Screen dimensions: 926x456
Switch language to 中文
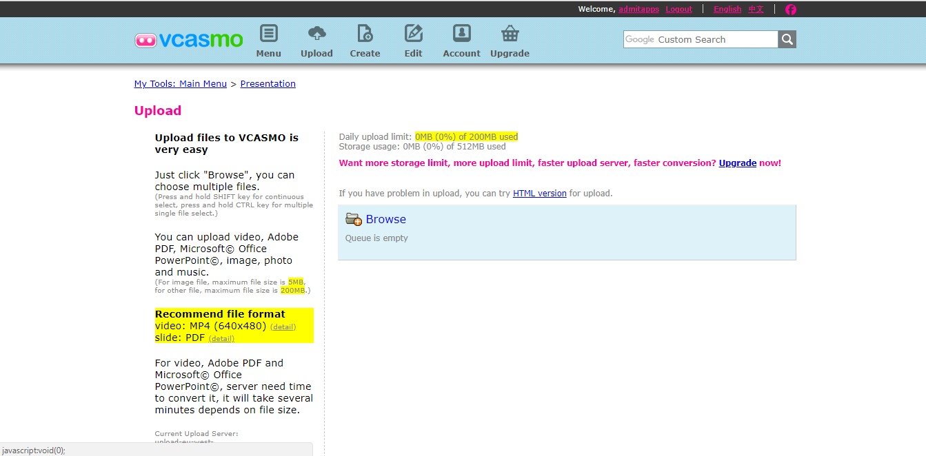point(756,10)
